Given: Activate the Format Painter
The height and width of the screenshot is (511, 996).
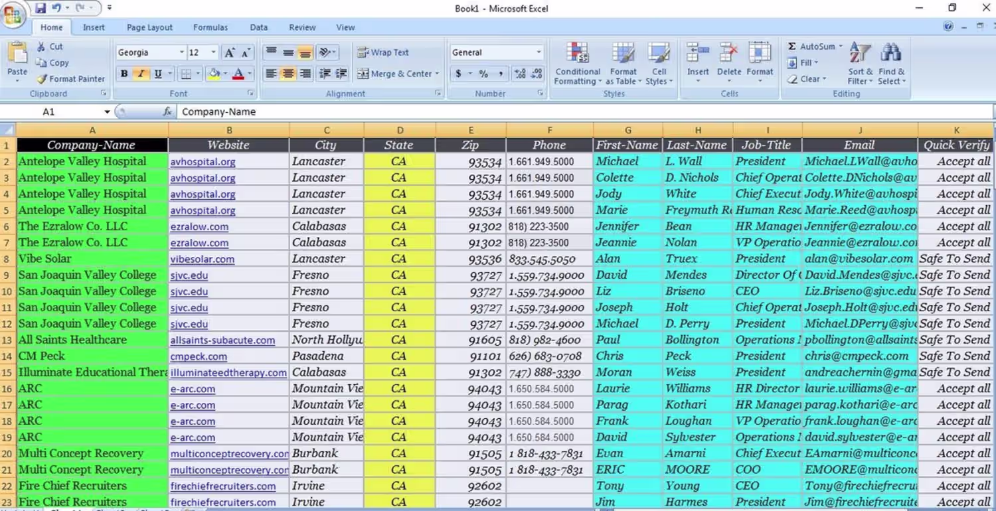Looking at the screenshot, I should point(71,78).
